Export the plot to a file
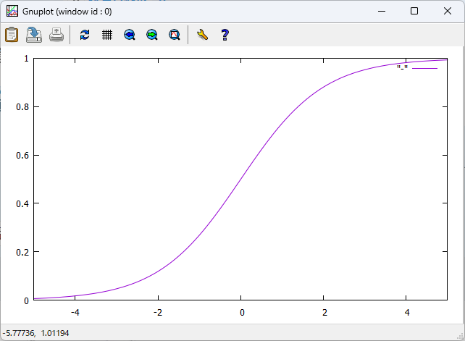The width and height of the screenshot is (465, 341). pyautogui.click(x=34, y=34)
